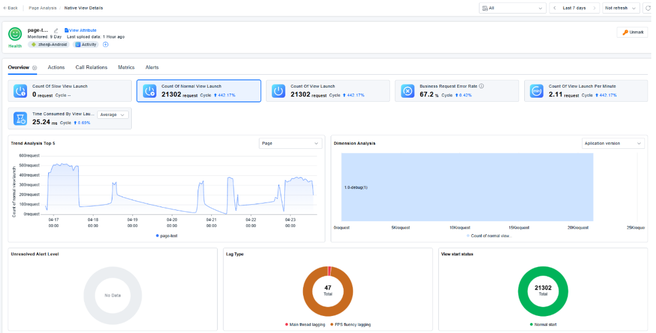Click the Count Of Slow View Launch icon

coord(20,91)
